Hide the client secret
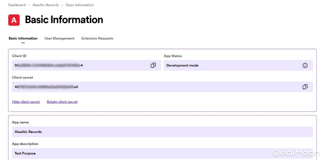324x160 pixels. tap(26, 102)
